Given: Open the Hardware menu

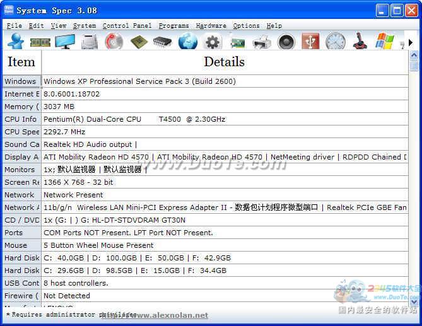Looking at the screenshot, I should pyautogui.click(x=211, y=26).
